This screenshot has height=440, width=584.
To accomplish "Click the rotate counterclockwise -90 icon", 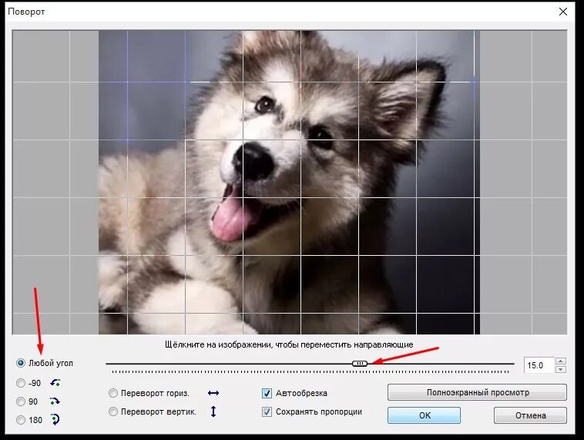I will click(55, 383).
